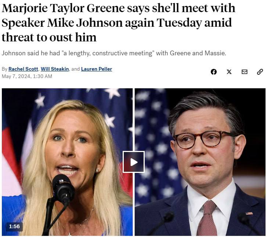Click the flag lapel pin on the suit
The height and width of the screenshot is (237, 267).
click(x=249, y=213)
